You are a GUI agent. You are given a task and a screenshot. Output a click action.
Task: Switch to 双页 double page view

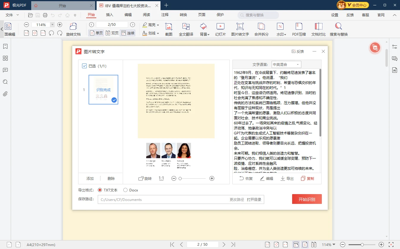click(112, 33)
